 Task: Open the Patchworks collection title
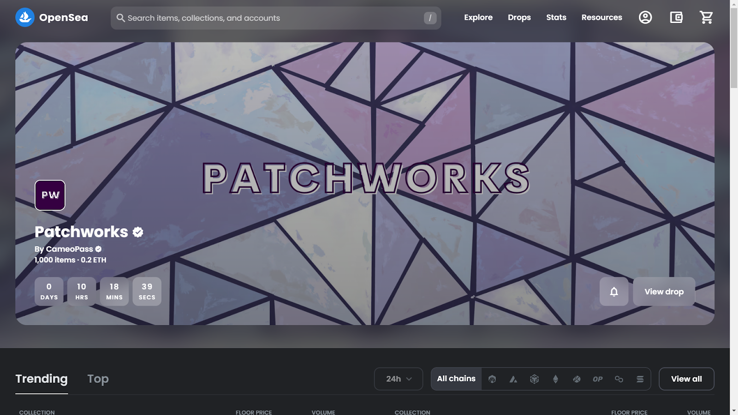81,231
